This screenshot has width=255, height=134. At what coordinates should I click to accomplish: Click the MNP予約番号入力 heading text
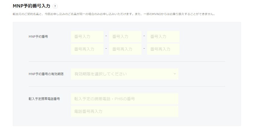tap(31, 6)
